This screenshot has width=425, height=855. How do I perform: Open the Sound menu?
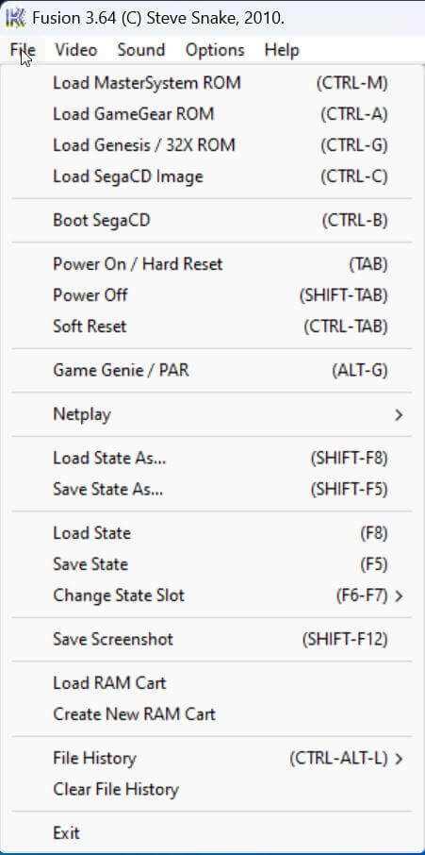[x=141, y=50]
